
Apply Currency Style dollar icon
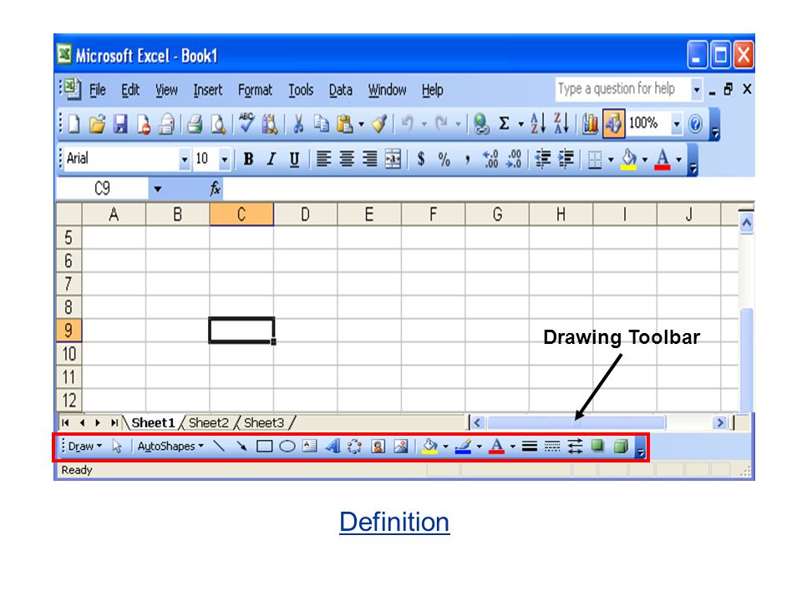pos(421,159)
